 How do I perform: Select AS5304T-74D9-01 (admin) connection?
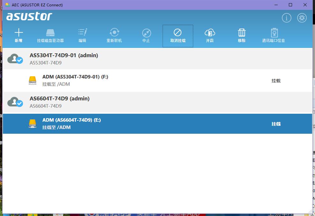pos(157,59)
